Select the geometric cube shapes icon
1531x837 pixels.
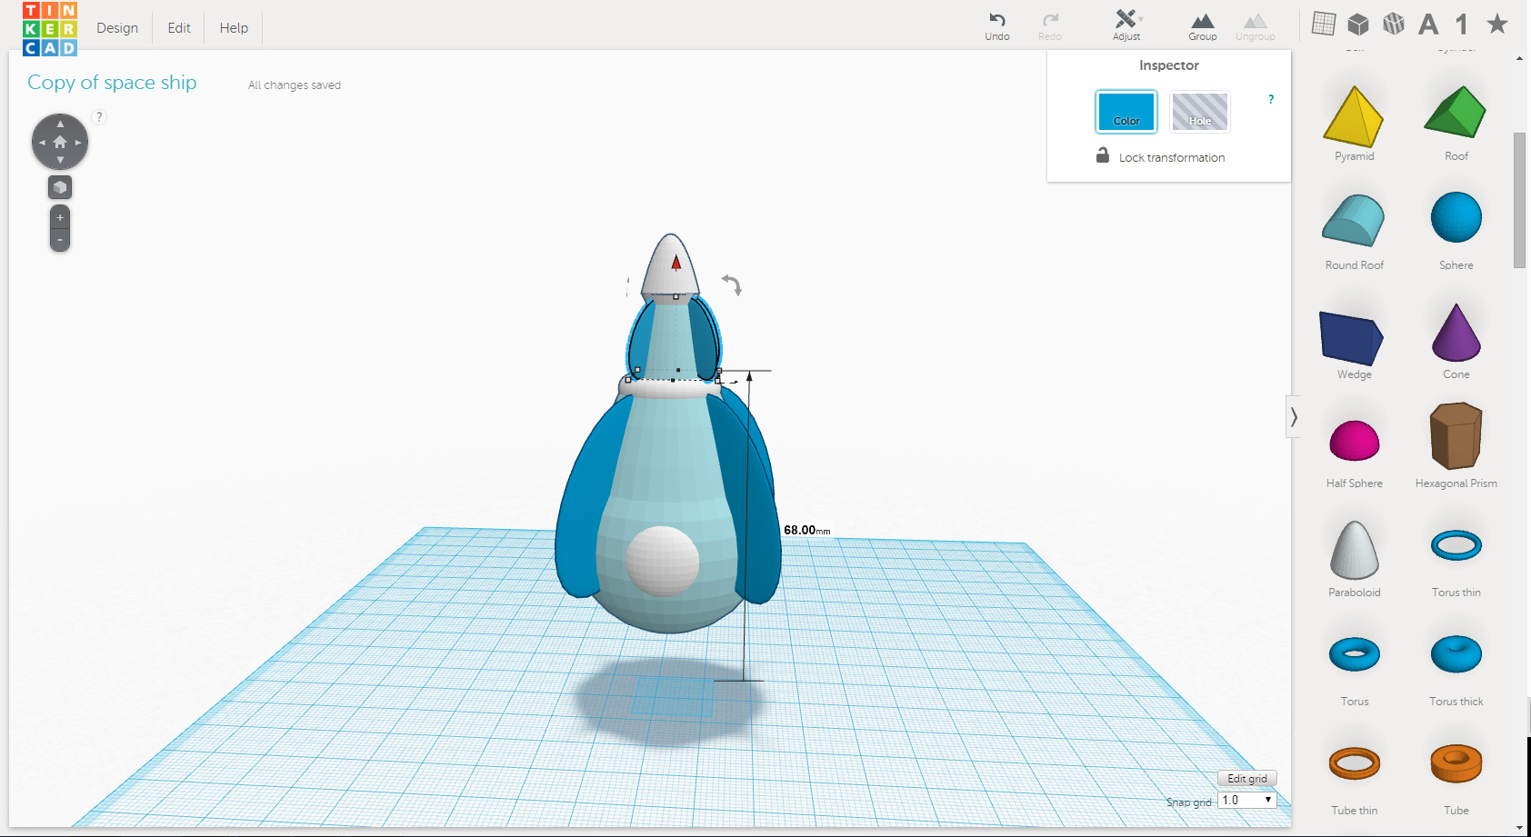[1358, 24]
